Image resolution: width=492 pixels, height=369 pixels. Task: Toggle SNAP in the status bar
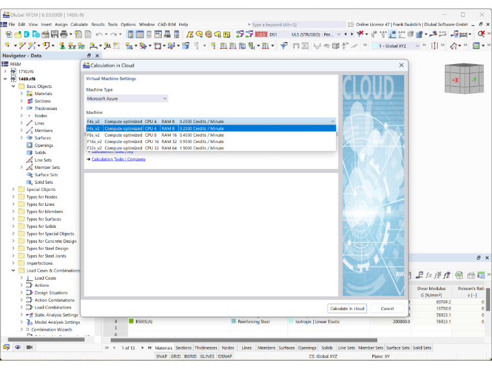162,356
